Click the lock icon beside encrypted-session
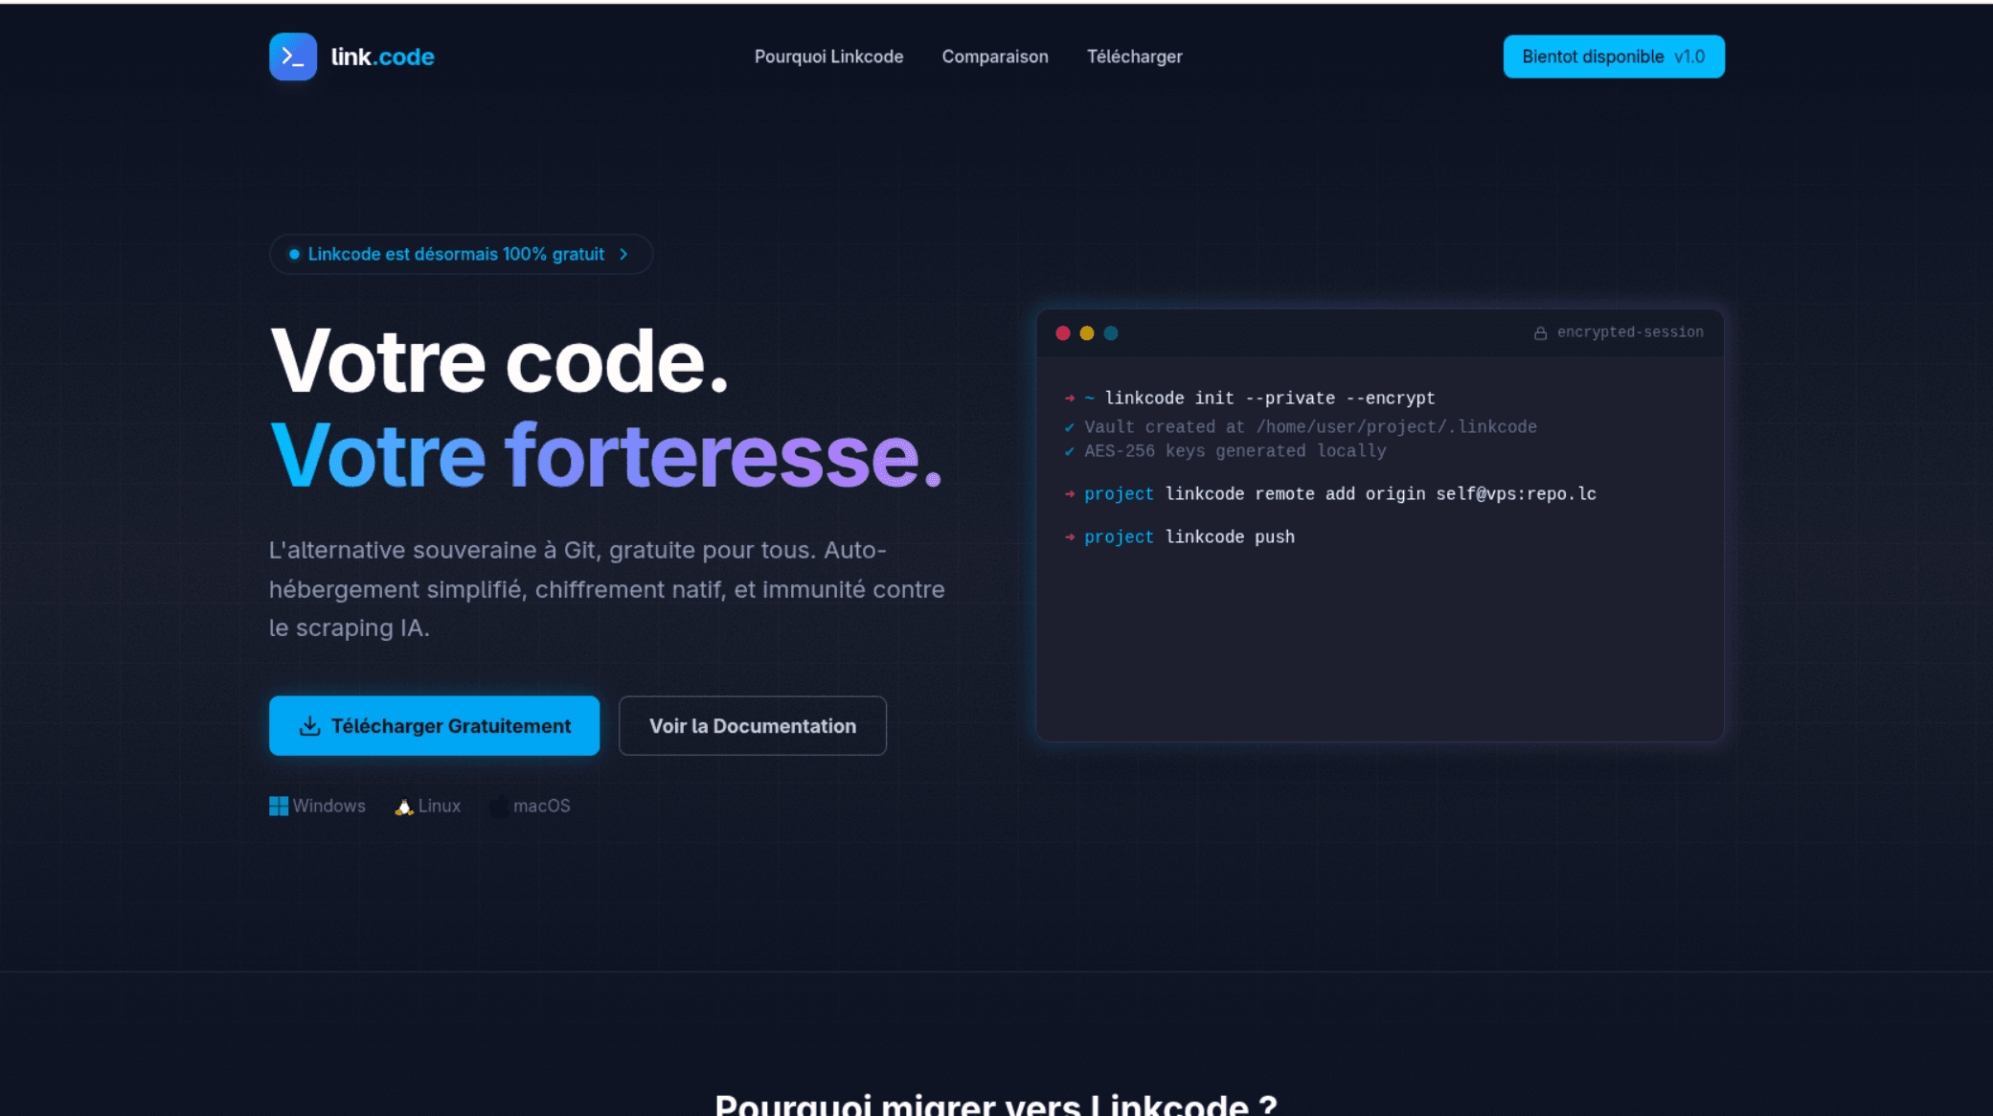This screenshot has width=1993, height=1116. pyautogui.click(x=1540, y=332)
